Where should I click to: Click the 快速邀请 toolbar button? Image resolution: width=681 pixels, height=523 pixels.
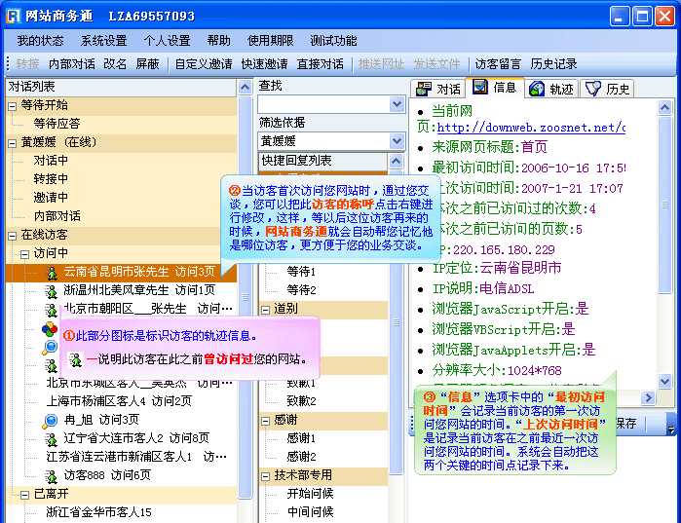264,64
